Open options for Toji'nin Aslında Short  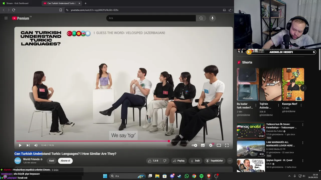coord(278,105)
